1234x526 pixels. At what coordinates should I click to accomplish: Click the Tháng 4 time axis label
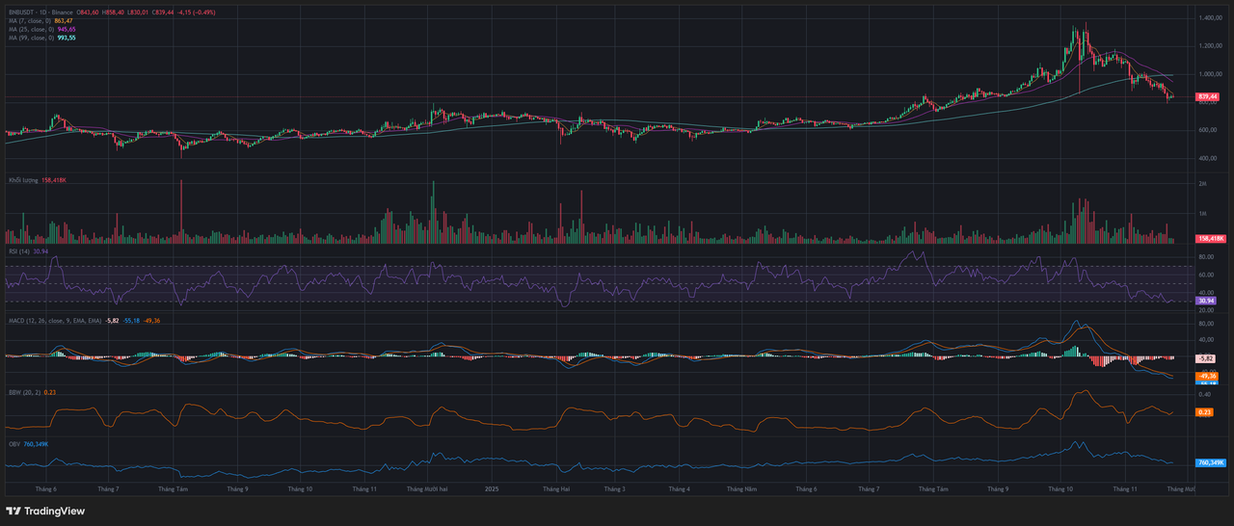[679, 489]
